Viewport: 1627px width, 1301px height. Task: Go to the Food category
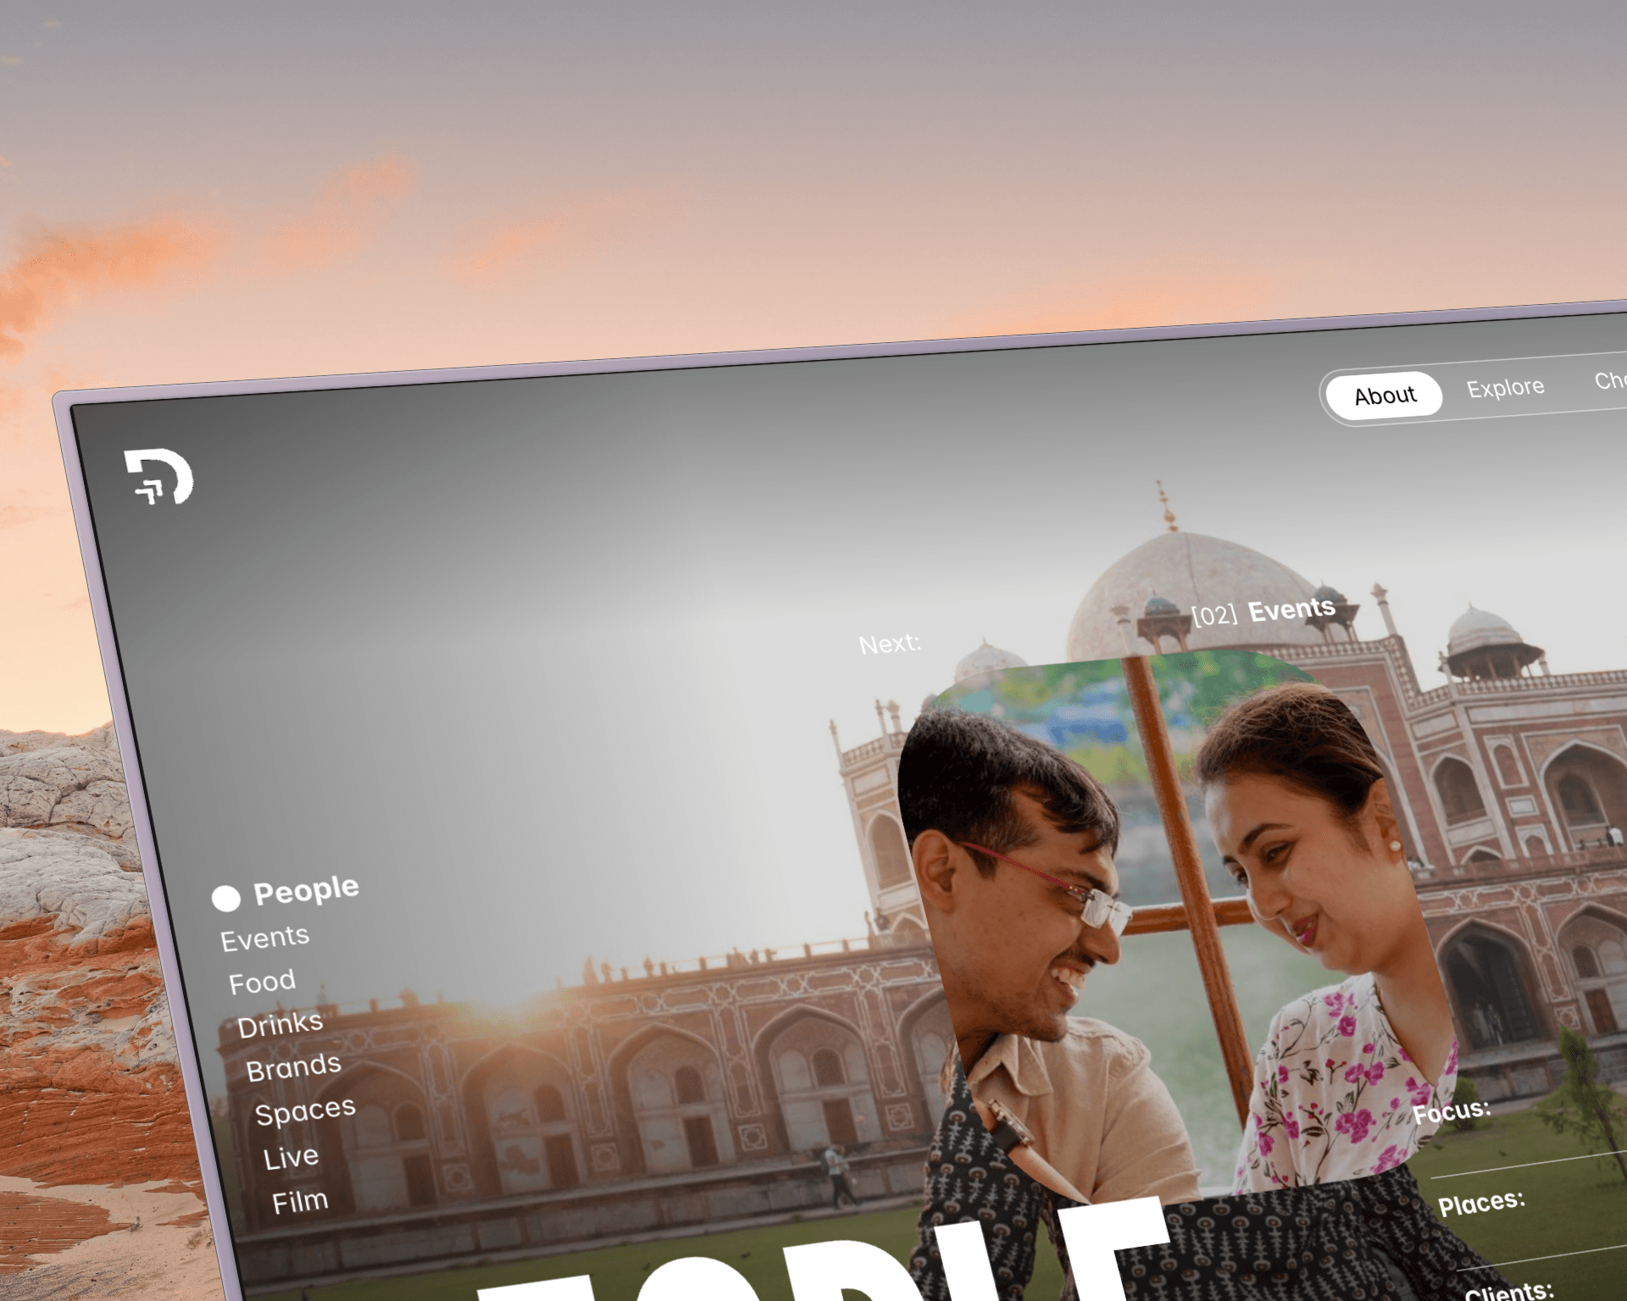[x=263, y=982]
